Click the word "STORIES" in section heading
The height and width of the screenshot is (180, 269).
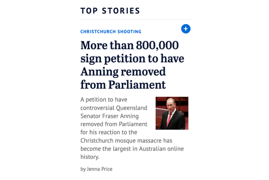121,11
